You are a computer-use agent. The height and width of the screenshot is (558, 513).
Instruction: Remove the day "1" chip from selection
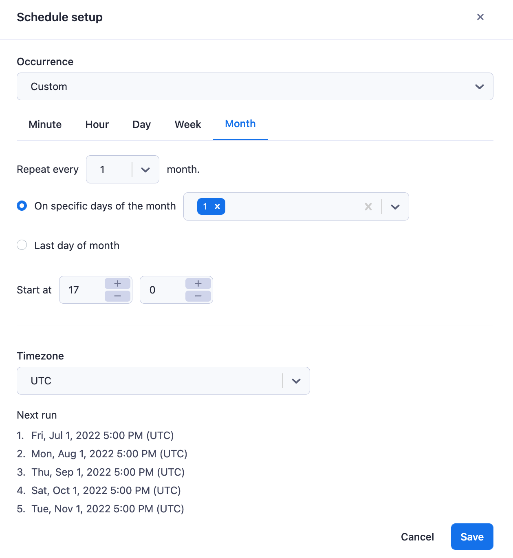[x=218, y=206]
